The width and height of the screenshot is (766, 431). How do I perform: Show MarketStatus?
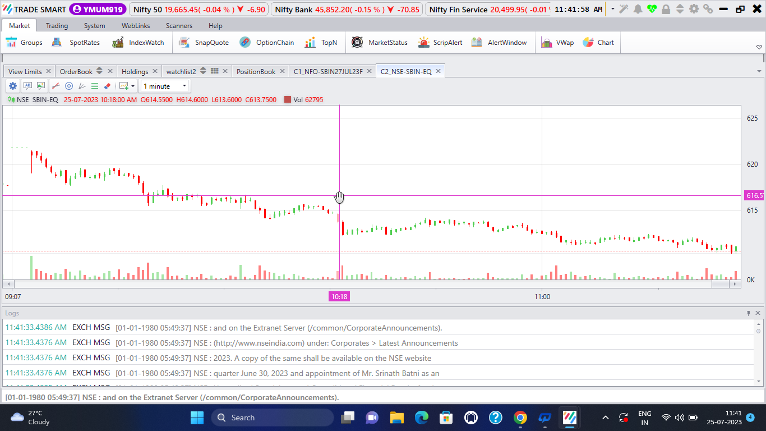380,43
